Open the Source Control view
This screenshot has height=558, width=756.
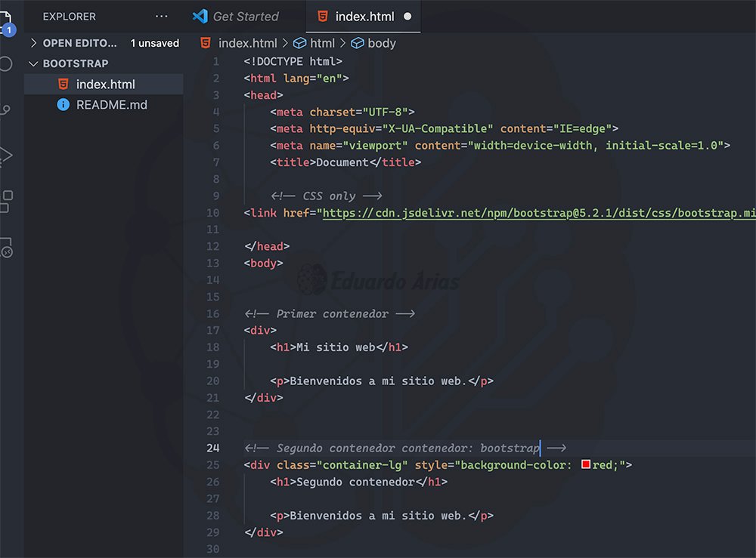coord(5,109)
